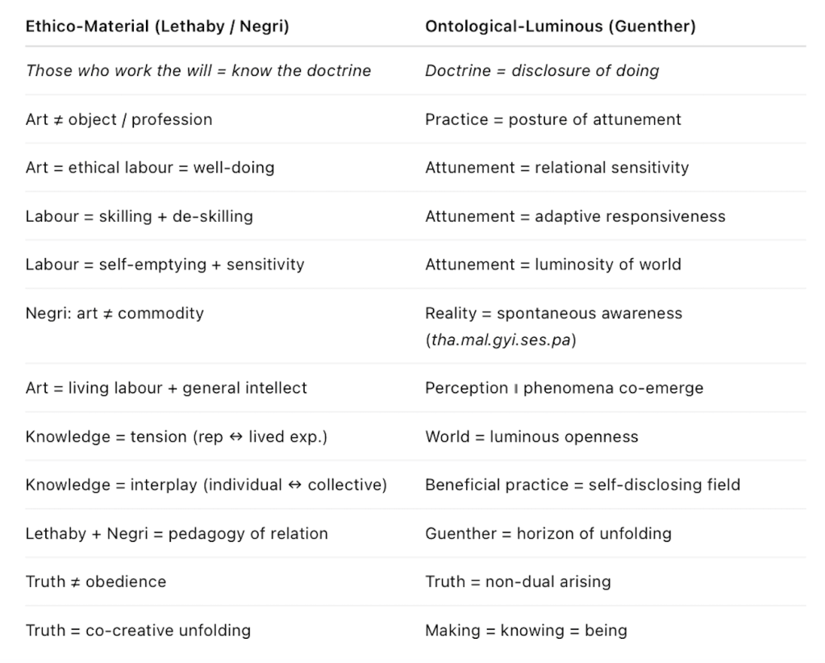Select 'Attunement = adaptive responsiveness' text
Screen dimensions: 825x663
click(x=575, y=216)
